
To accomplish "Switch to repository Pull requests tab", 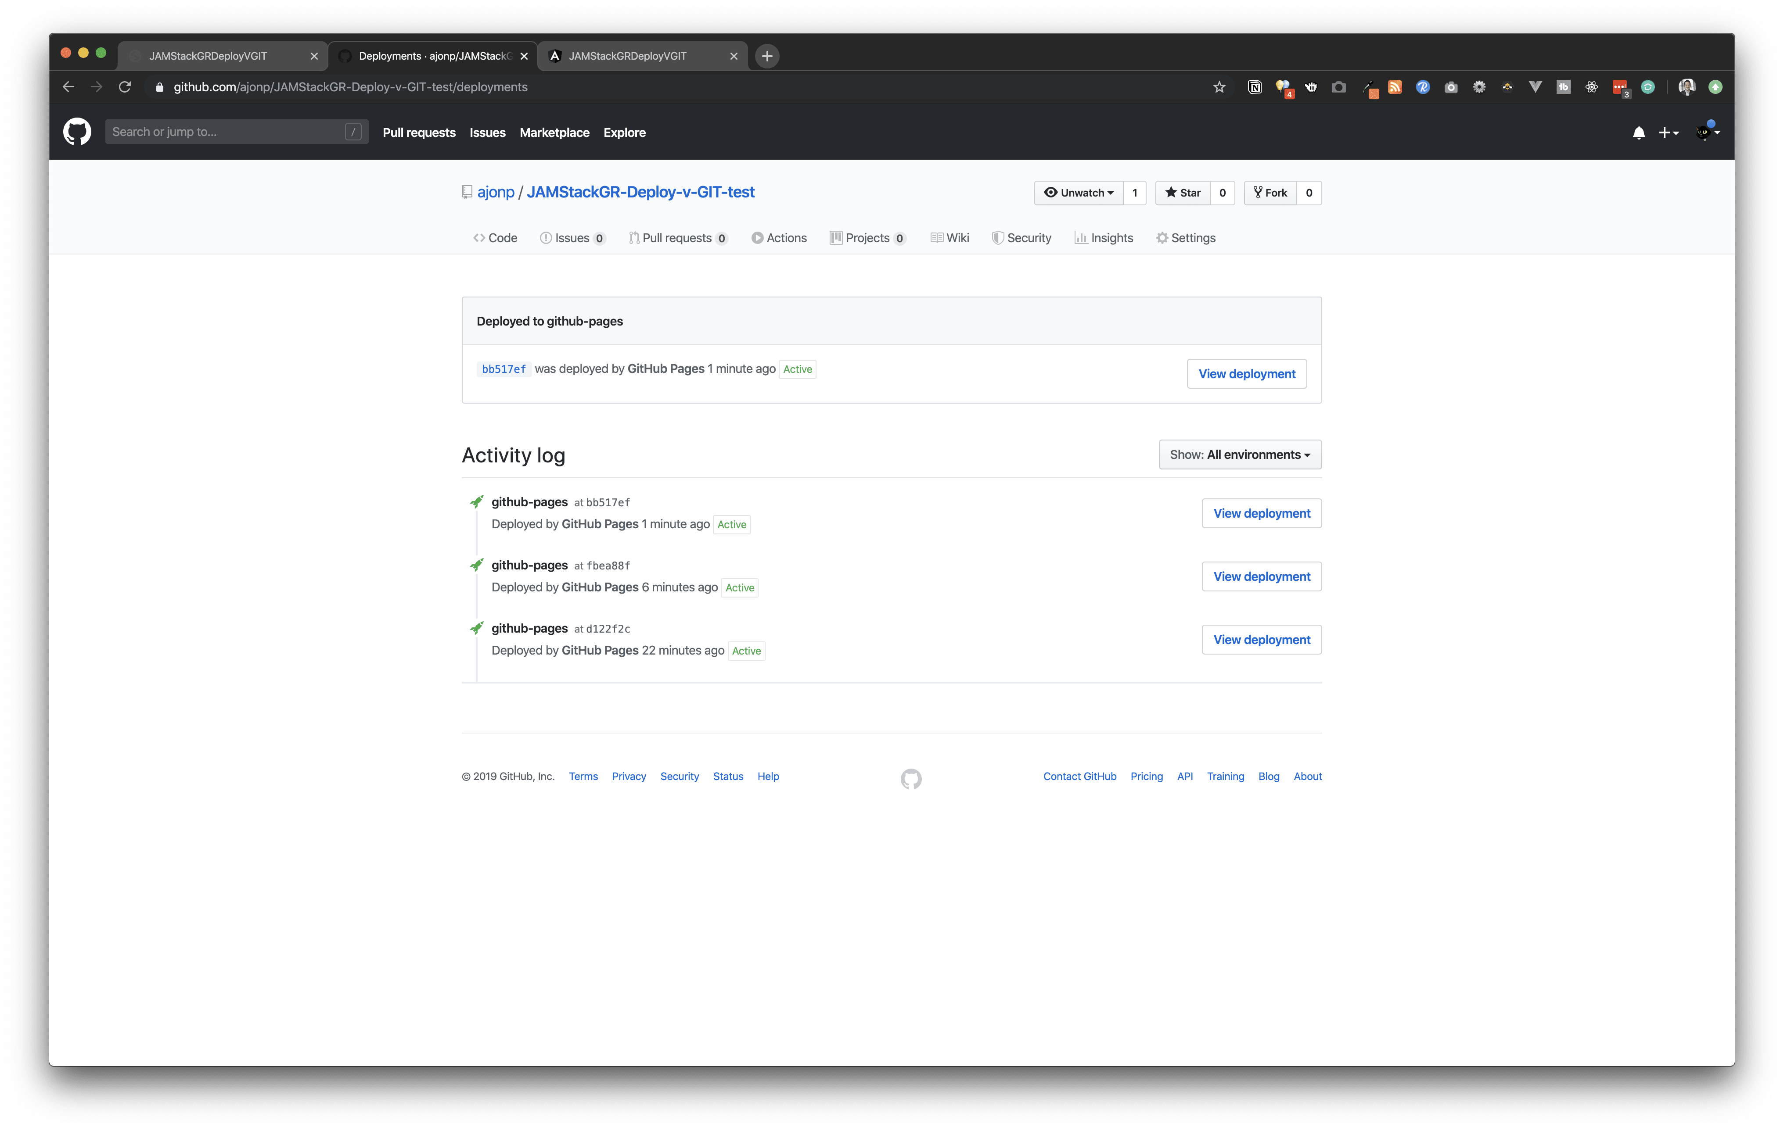I will point(678,238).
